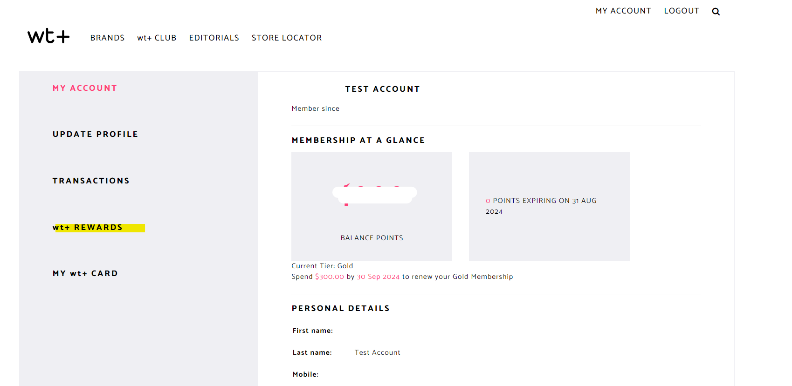Click the Test Account last name value
This screenshot has width=792, height=386.
pyautogui.click(x=378, y=352)
